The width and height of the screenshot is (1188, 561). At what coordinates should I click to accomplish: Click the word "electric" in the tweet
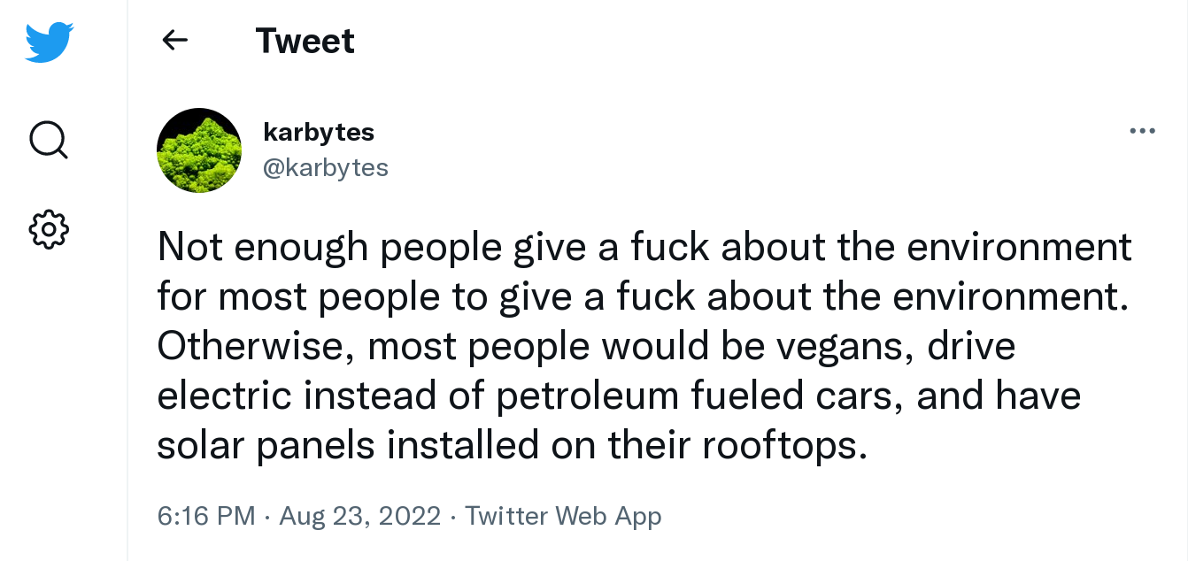224,396
